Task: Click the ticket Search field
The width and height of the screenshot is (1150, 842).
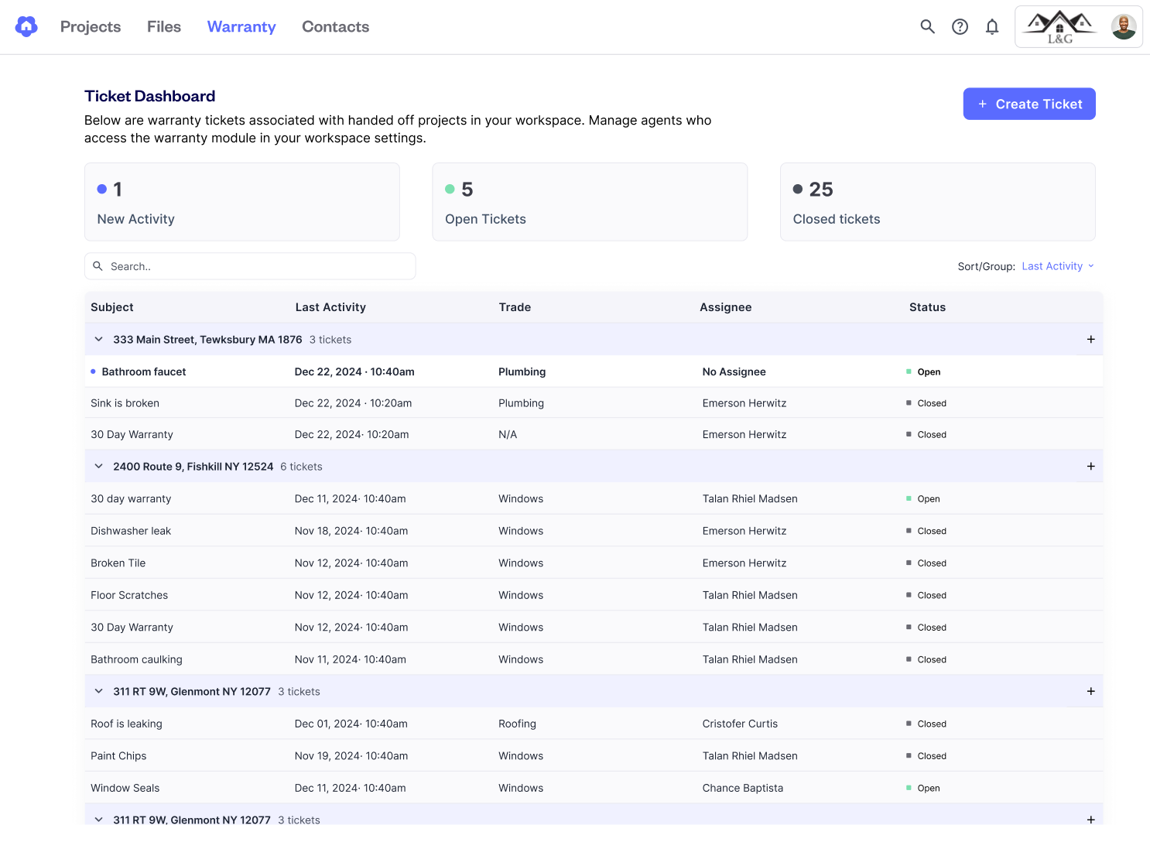Action: [250, 266]
